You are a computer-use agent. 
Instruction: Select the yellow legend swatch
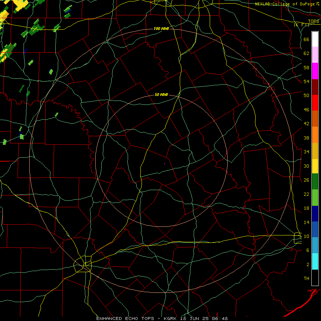[x=315, y=166]
